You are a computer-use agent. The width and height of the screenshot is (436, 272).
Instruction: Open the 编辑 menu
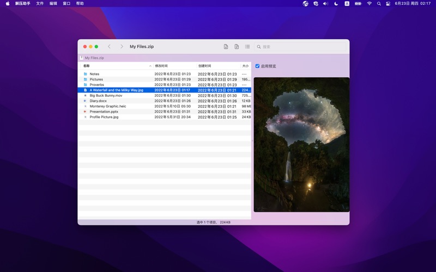pos(53,4)
